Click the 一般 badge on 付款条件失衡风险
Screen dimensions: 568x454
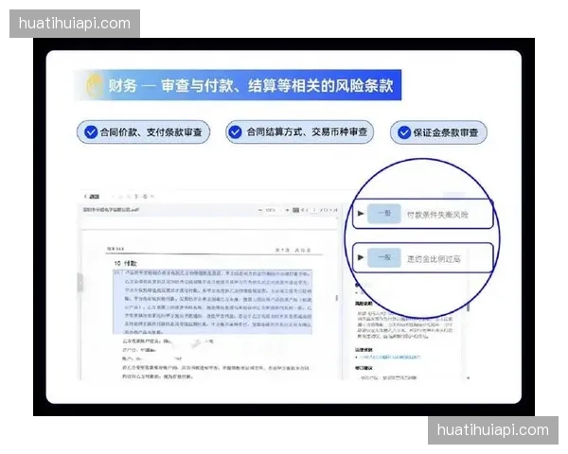pos(384,214)
